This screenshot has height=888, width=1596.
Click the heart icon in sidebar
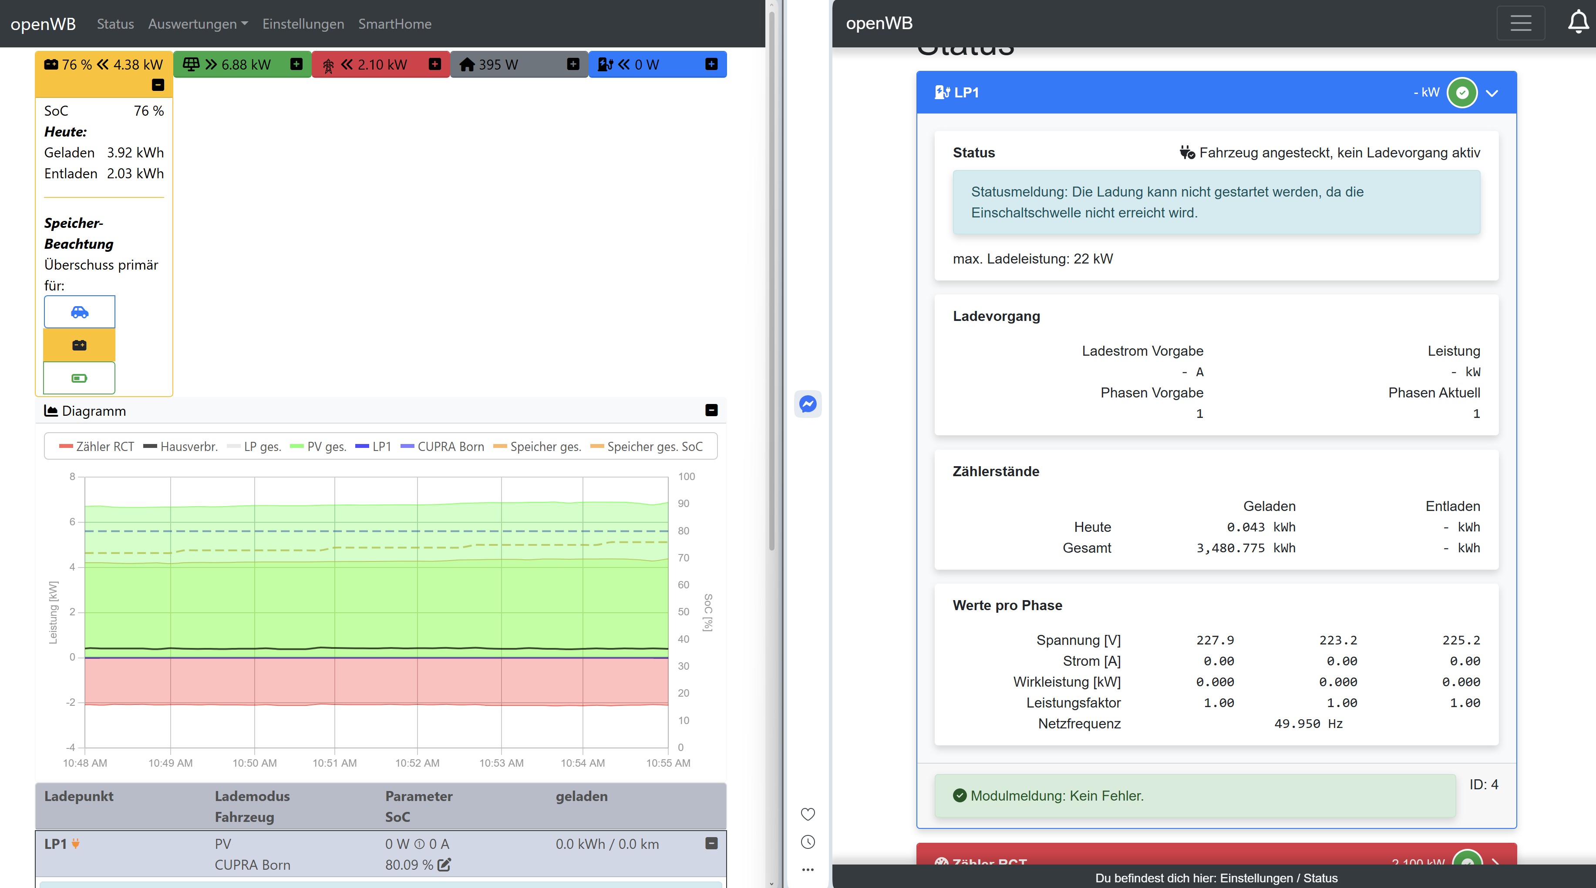tap(807, 814)
